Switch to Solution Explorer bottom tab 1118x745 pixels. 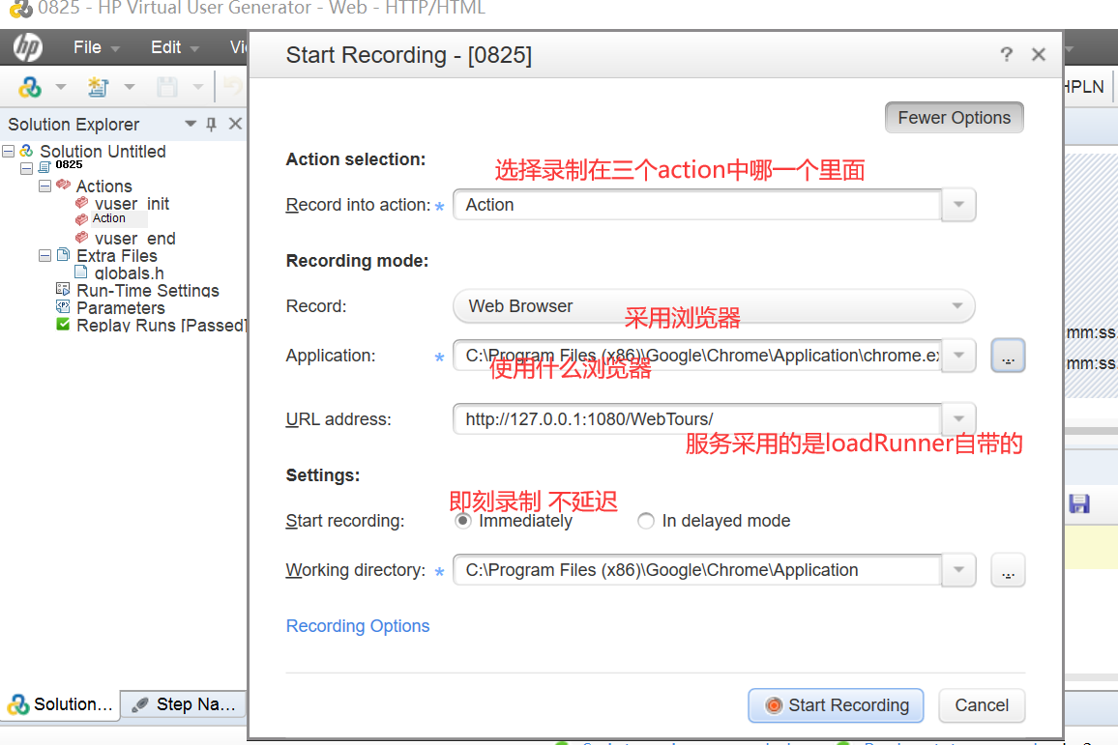coord(61,704)
